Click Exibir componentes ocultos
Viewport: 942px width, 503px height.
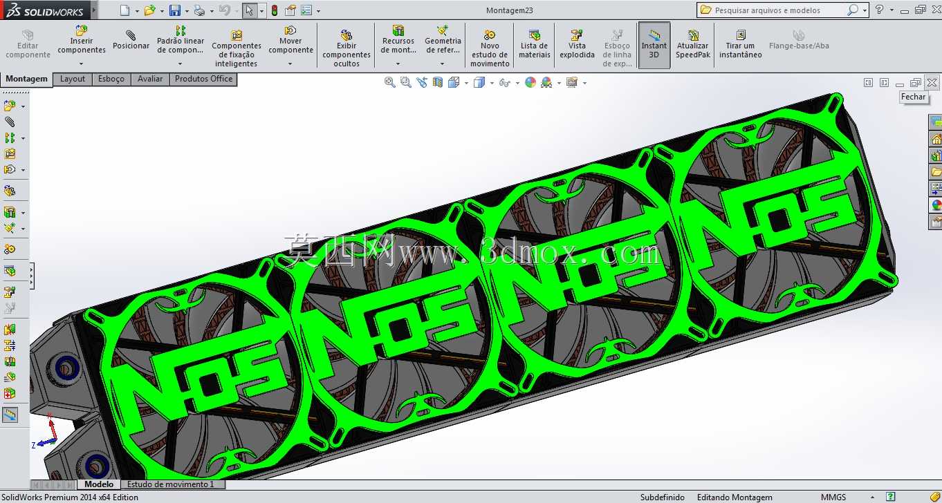pyautogui.click(x=347, y=48)
